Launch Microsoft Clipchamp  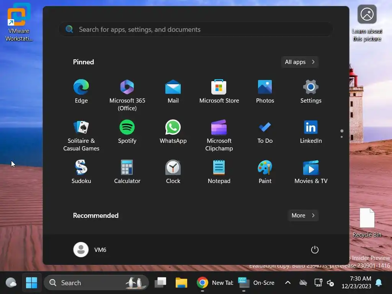point(219,135)
